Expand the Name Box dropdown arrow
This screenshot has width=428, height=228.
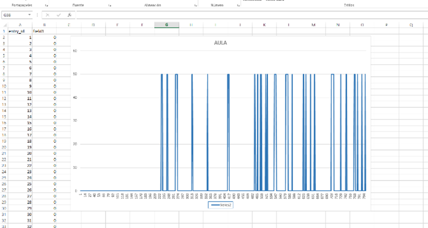pyautogui.click(x=29, y=14)
